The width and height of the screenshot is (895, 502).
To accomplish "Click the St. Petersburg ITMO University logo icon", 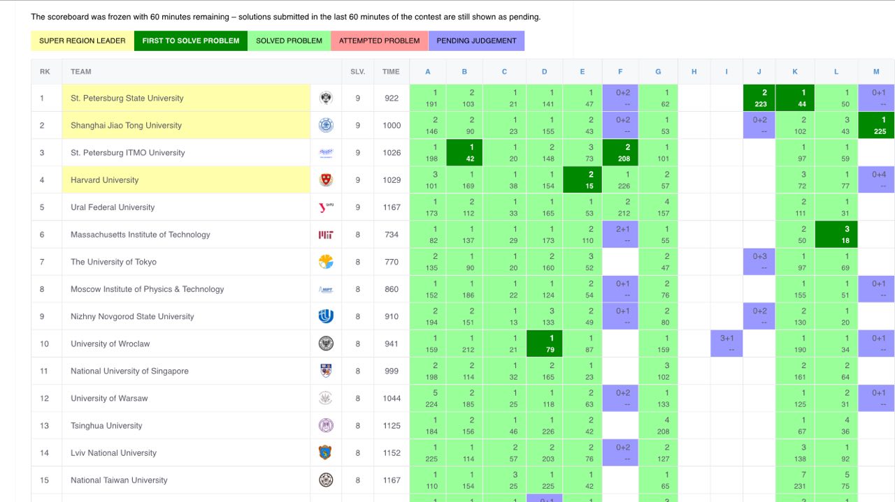I will pos(326,153).
